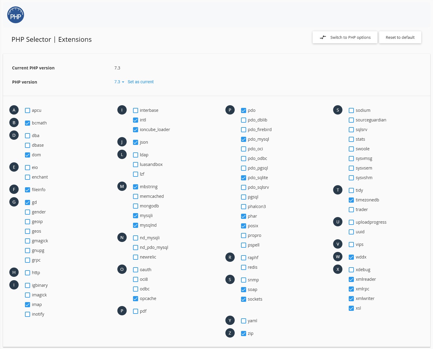Click the Current PHP version label
Image resolution: width=433 pixels, height=349 pixels.
click(x=33, y=68)
